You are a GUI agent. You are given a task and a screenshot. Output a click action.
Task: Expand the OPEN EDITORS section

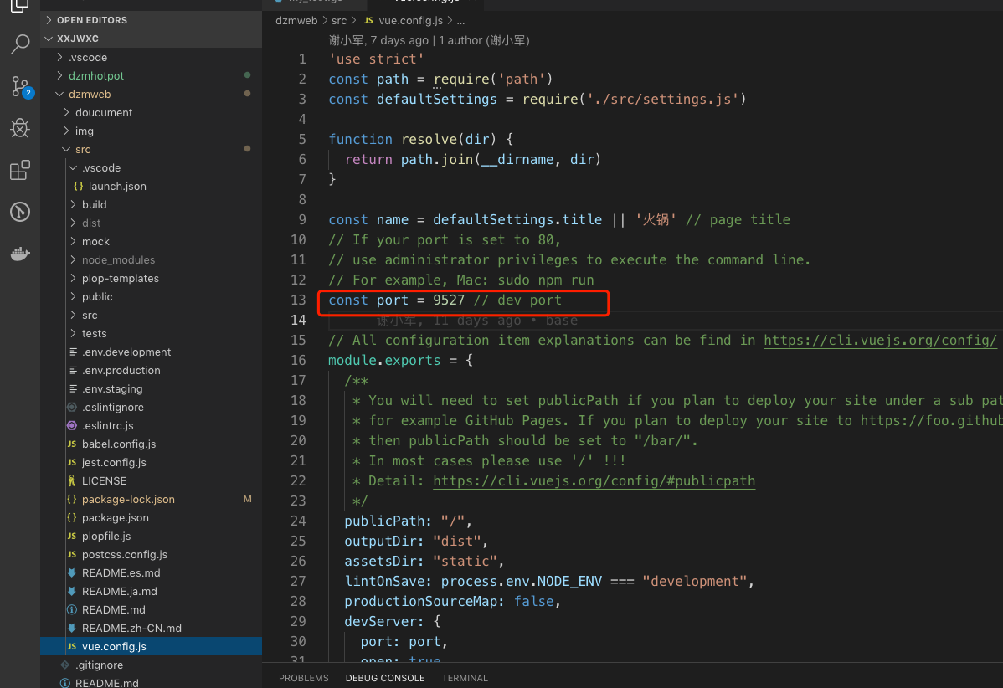tap(151, 20)
